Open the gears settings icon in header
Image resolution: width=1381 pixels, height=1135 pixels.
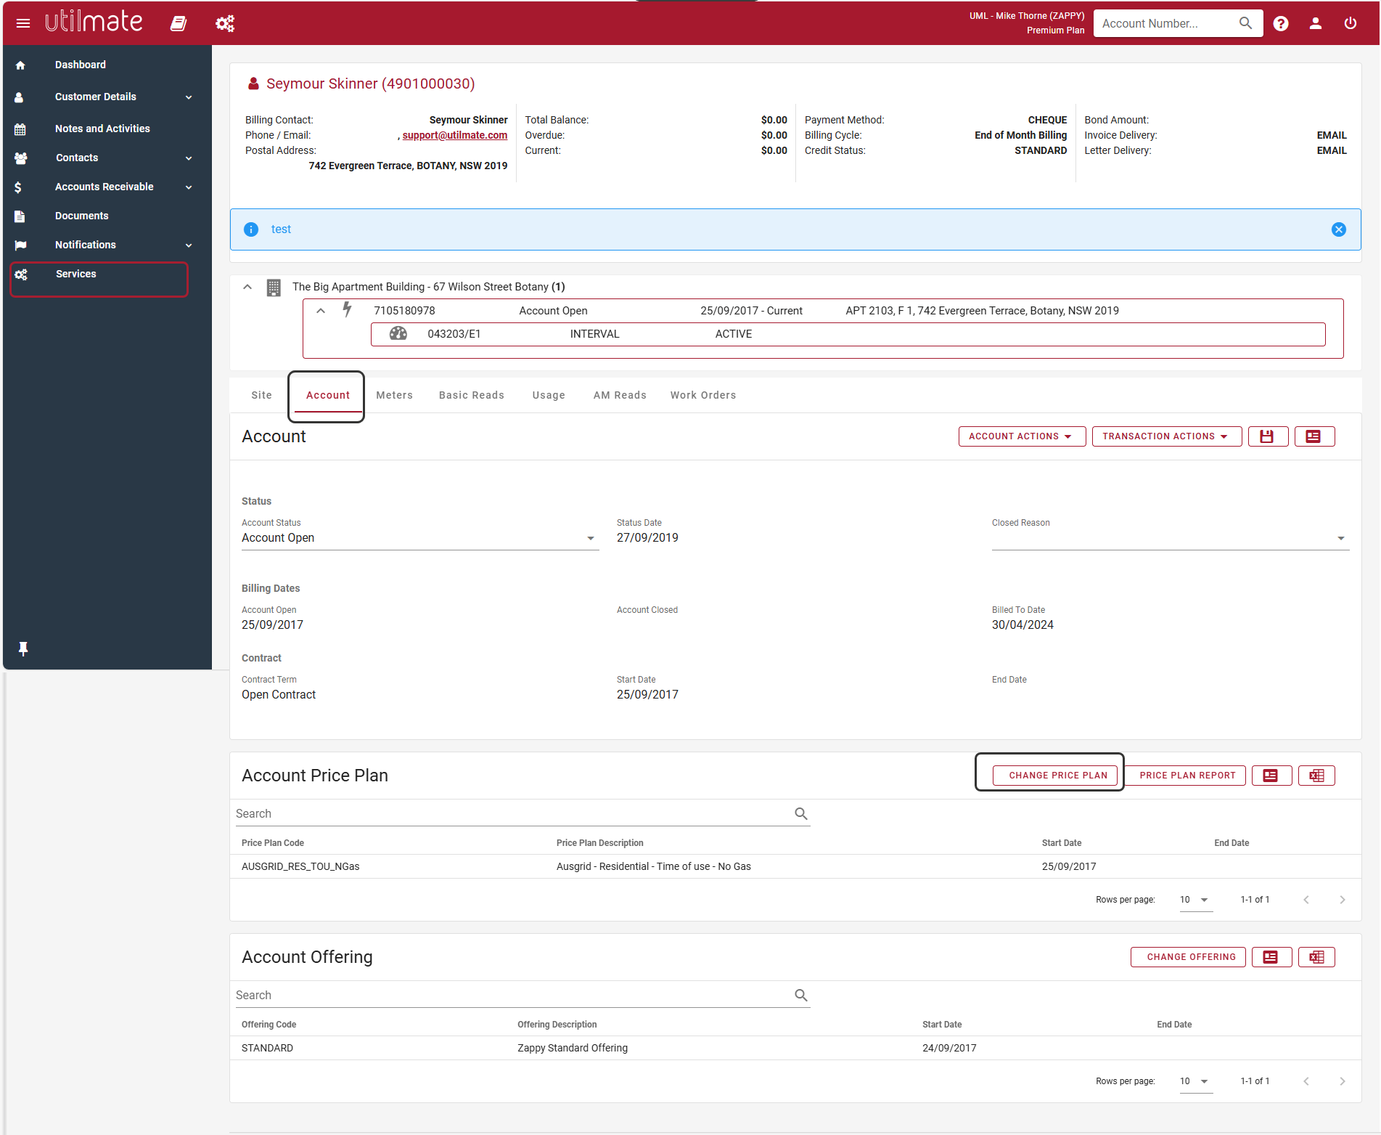[225, 23]
